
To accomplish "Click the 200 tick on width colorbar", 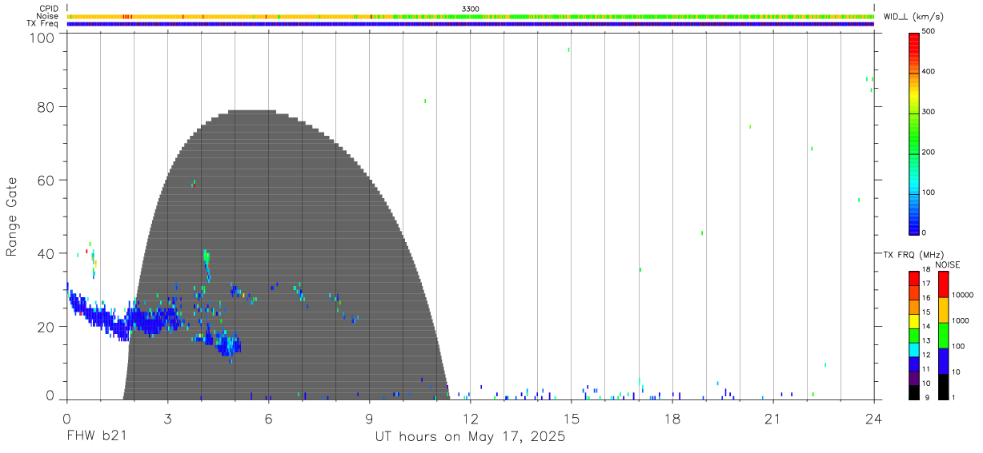I will click(929, 152).
